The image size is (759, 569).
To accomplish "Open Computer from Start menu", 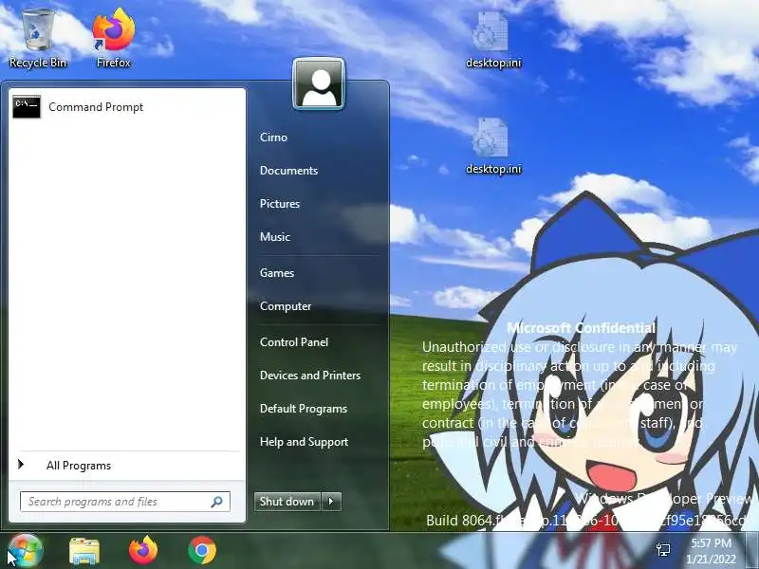I will pyautogui.click(x=286, y=306).
